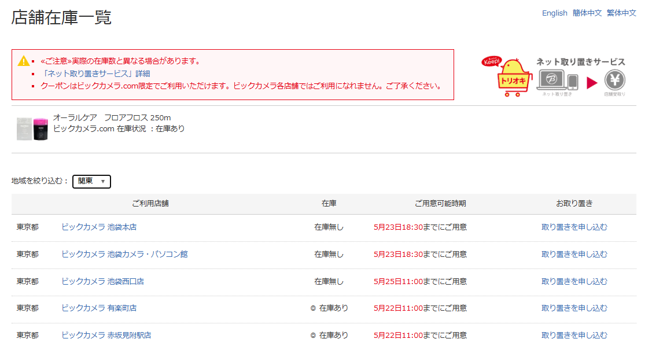Select the ご用意可能時期 column header
Image resolution: width=652 pixels, height=346 pixels.
[440, 203]
